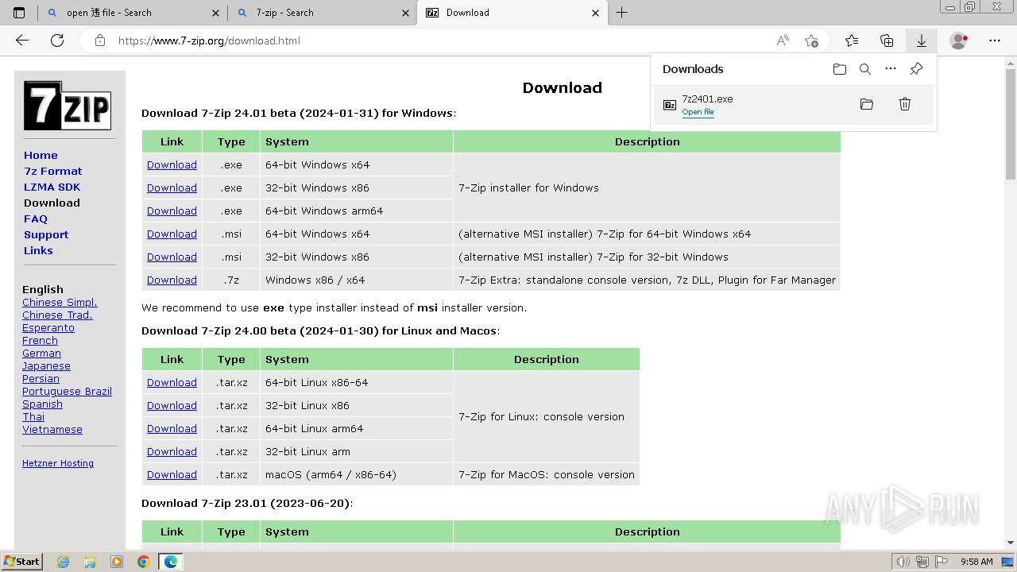Reload the page with the refresh icon
This screenshot has height=572, width=1017.
coord(57,41)
